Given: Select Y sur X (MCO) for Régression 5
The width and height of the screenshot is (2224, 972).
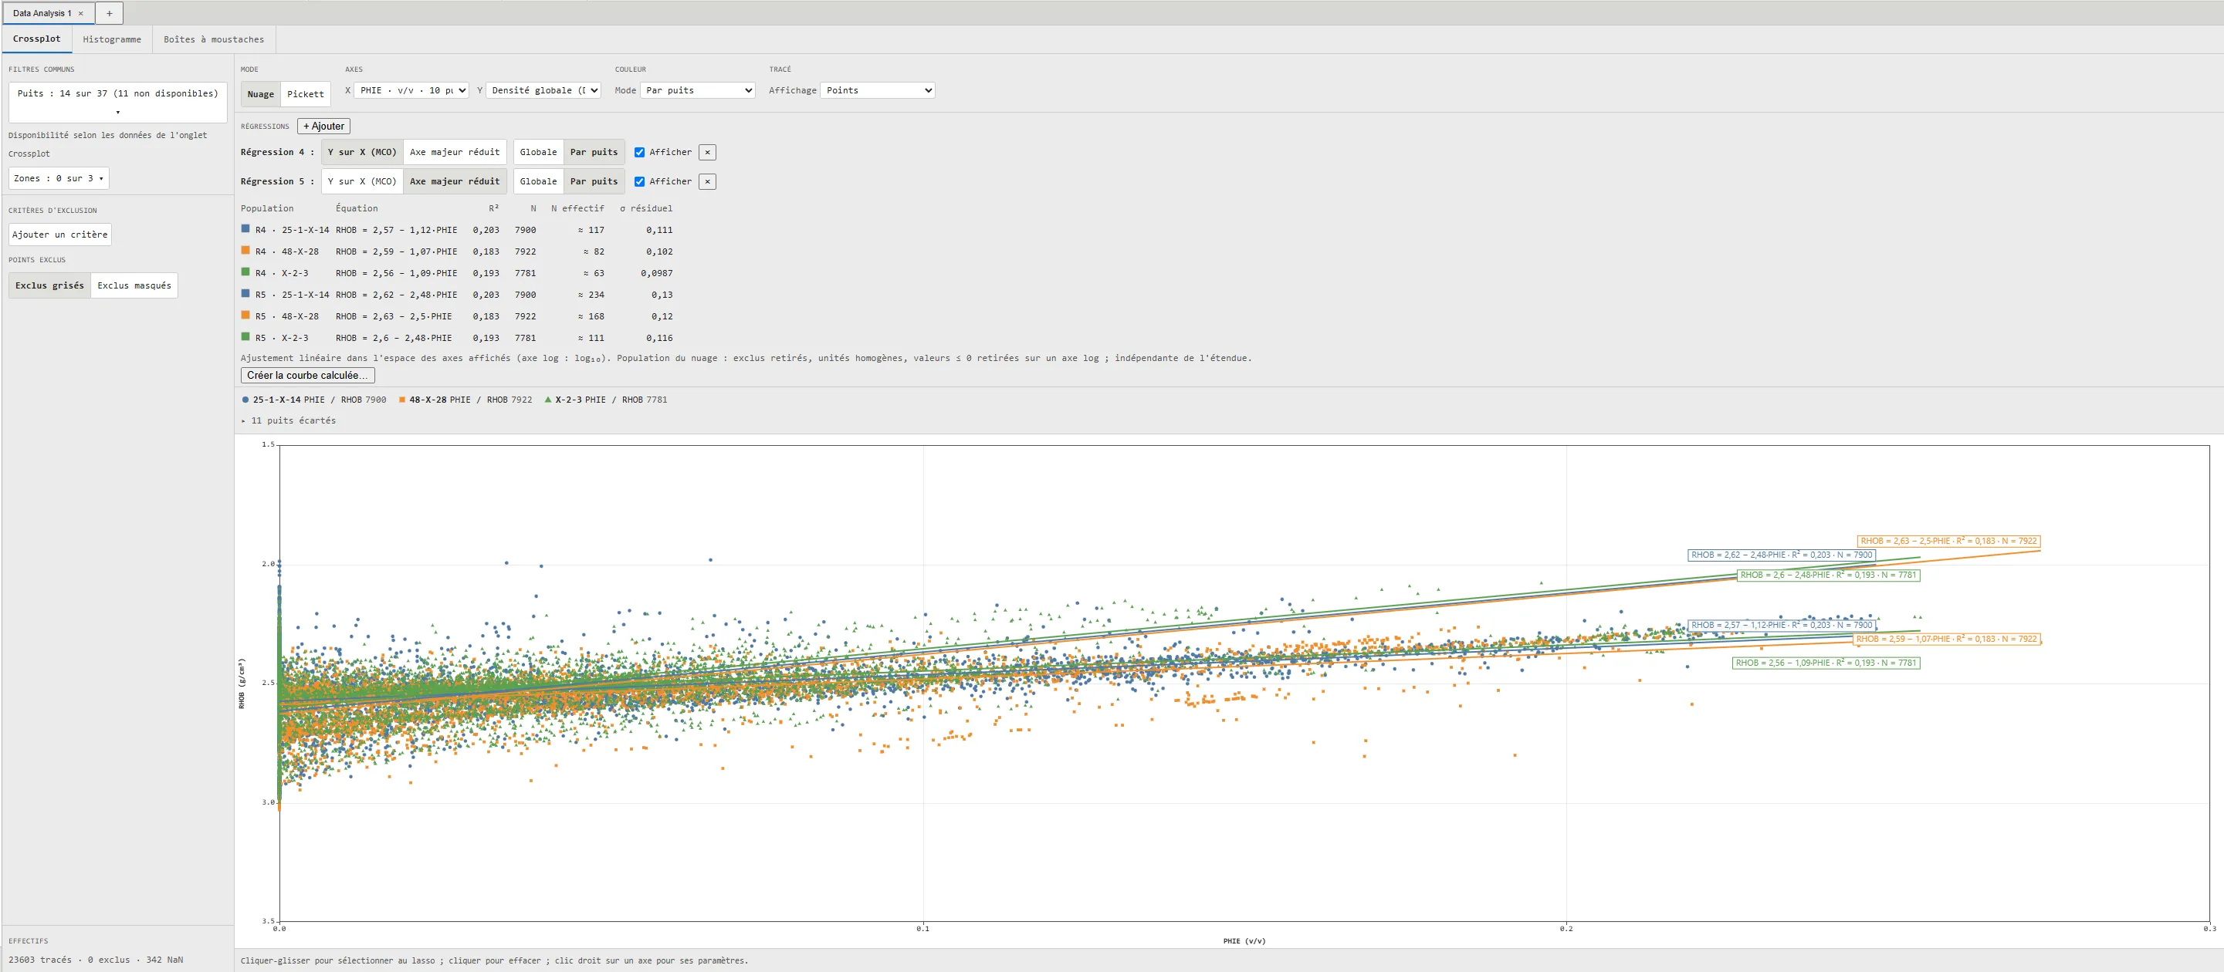Looking at the screenshot, I should coord(362,182).
